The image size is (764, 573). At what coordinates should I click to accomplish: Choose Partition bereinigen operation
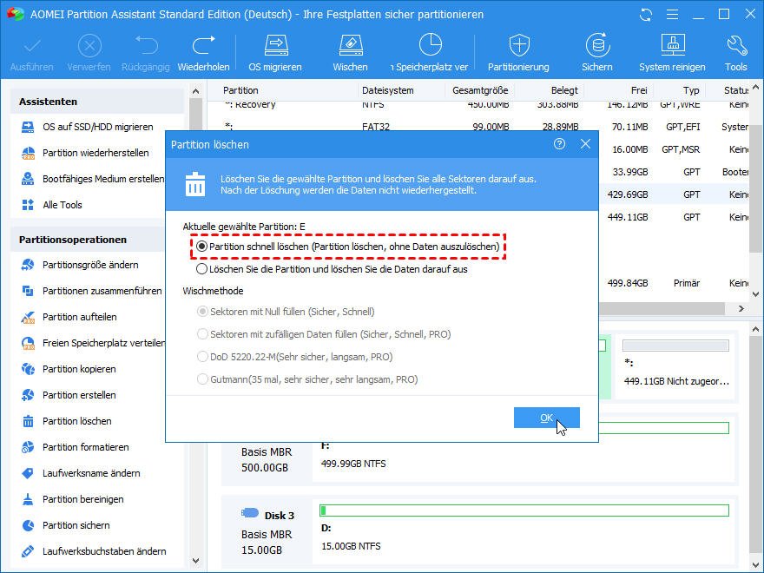pos(73,499)
